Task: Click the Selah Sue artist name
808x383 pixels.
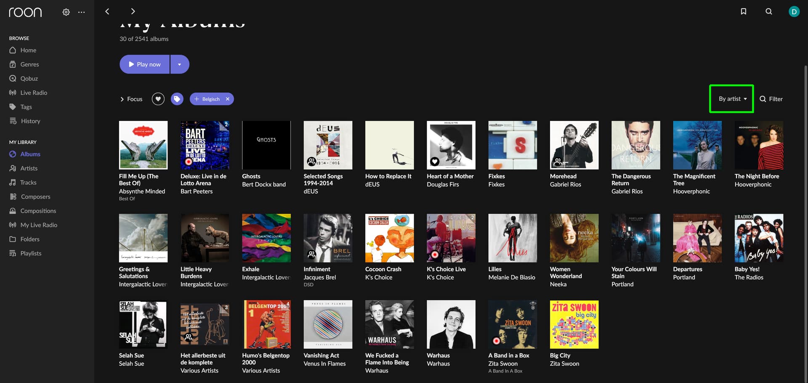Action: [131, 364]
